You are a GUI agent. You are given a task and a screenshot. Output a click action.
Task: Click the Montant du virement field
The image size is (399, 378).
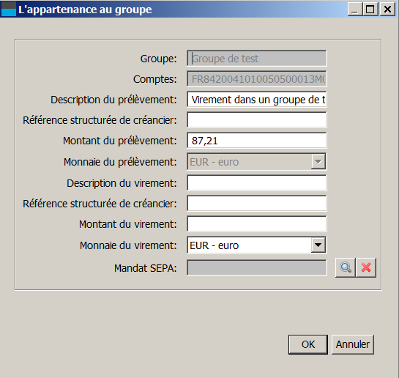256,224
